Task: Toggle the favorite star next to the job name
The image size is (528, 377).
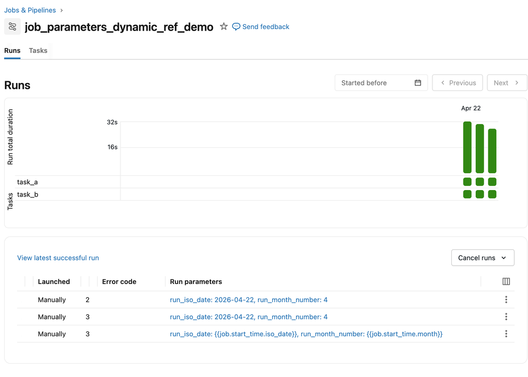Action: 223,26
